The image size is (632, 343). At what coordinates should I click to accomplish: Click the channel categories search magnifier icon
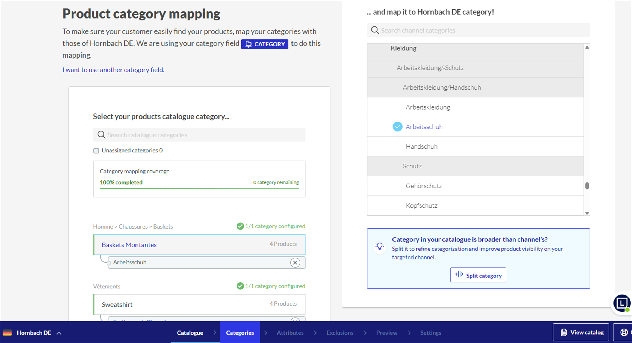(375, 30)
